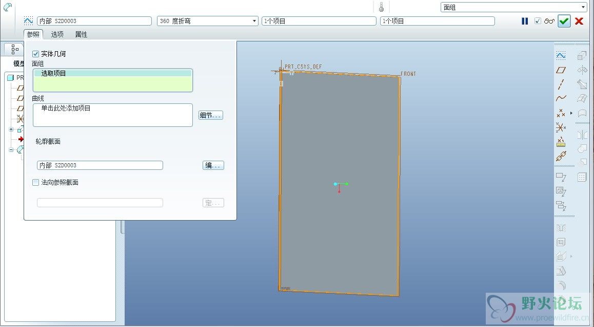594x327 pixels.
Task: Click the FRONT plane label in viewport
Action: [x=408, y=74]
